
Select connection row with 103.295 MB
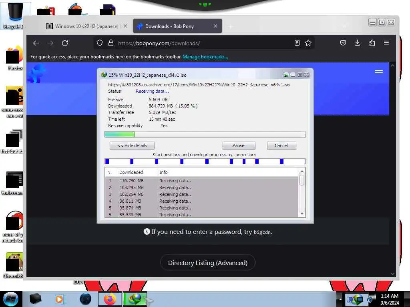pos(202,187)
